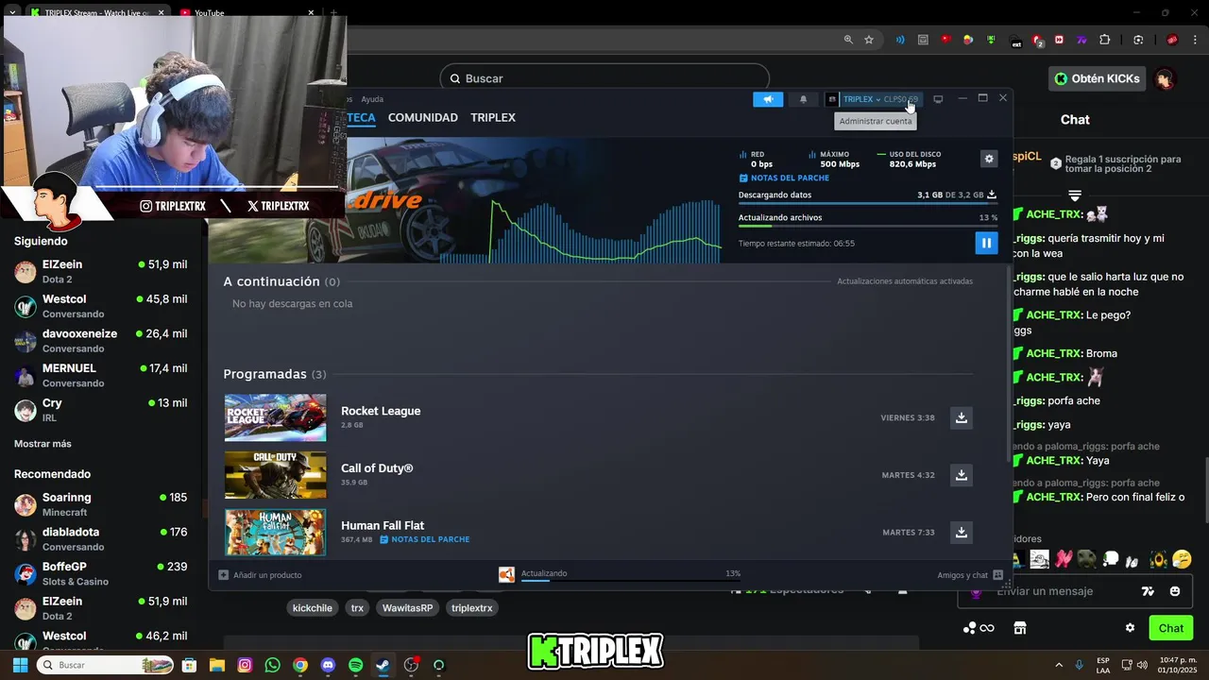The height and width of the screenshot is (680, 1209).
Task: Open Call of Duty thumbnail
Action: 275,475
